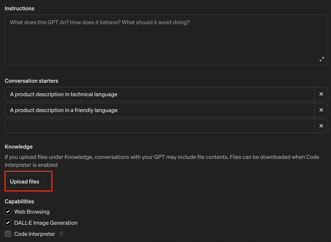Image resolution: width=331 pixels, height=242 pixels.
Task: Open the help icon next to Code Interpreter
Action: coord(61,234)
